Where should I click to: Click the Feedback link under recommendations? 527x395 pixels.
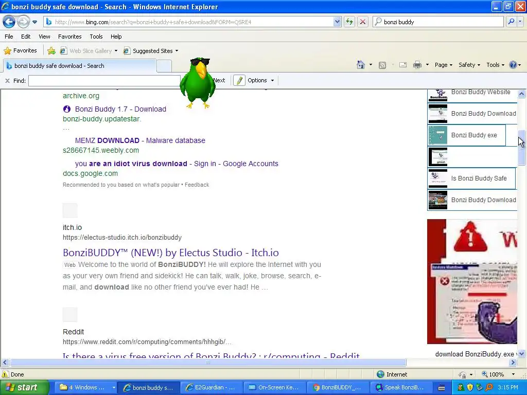pos(197,185)
